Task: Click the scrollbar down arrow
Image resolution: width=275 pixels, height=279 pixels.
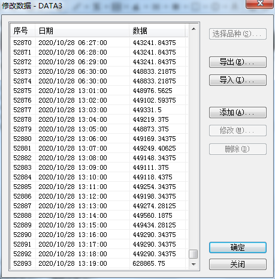Action: tap(194, 265)
